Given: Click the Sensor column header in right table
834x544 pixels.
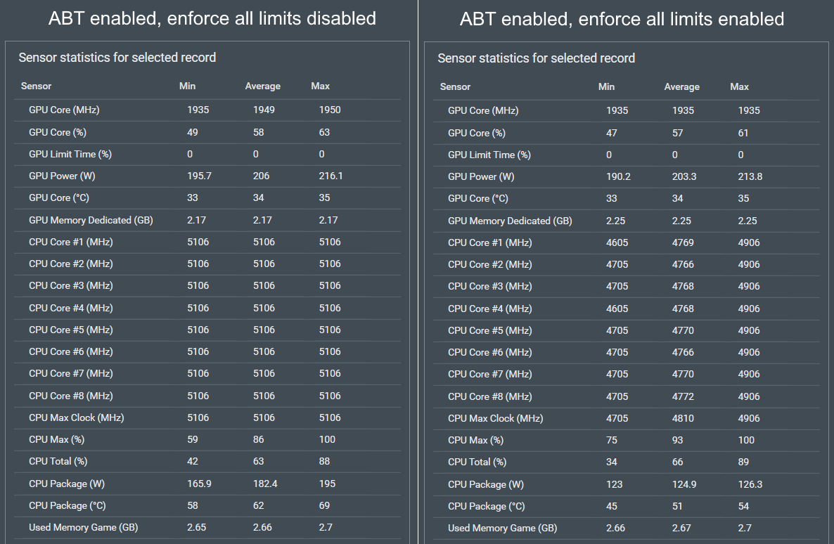Looking at the screenshot, I should [x=455, y=86].
